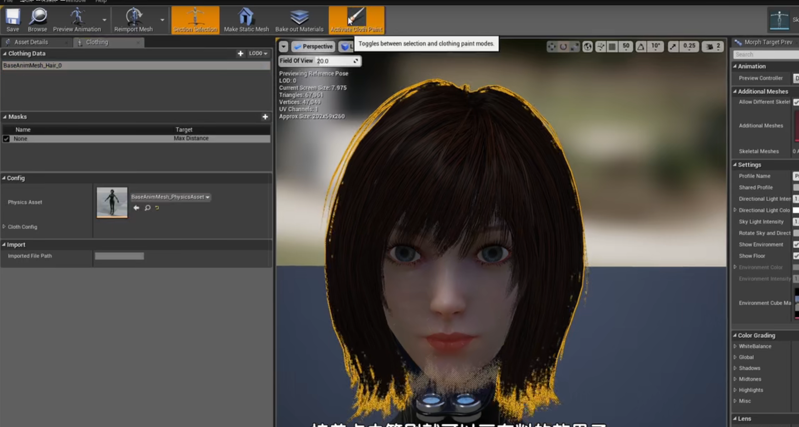Click the Make Static Mesh icon

pyautogui.click(x=246, y=17)
